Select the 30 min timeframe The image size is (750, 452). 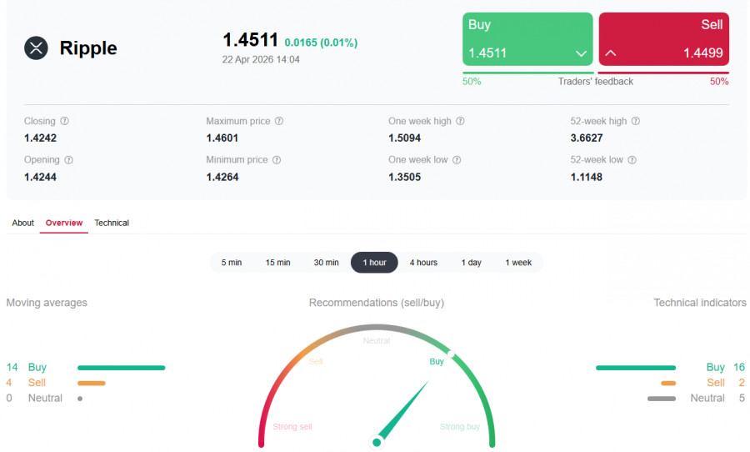tap(326, 263)
